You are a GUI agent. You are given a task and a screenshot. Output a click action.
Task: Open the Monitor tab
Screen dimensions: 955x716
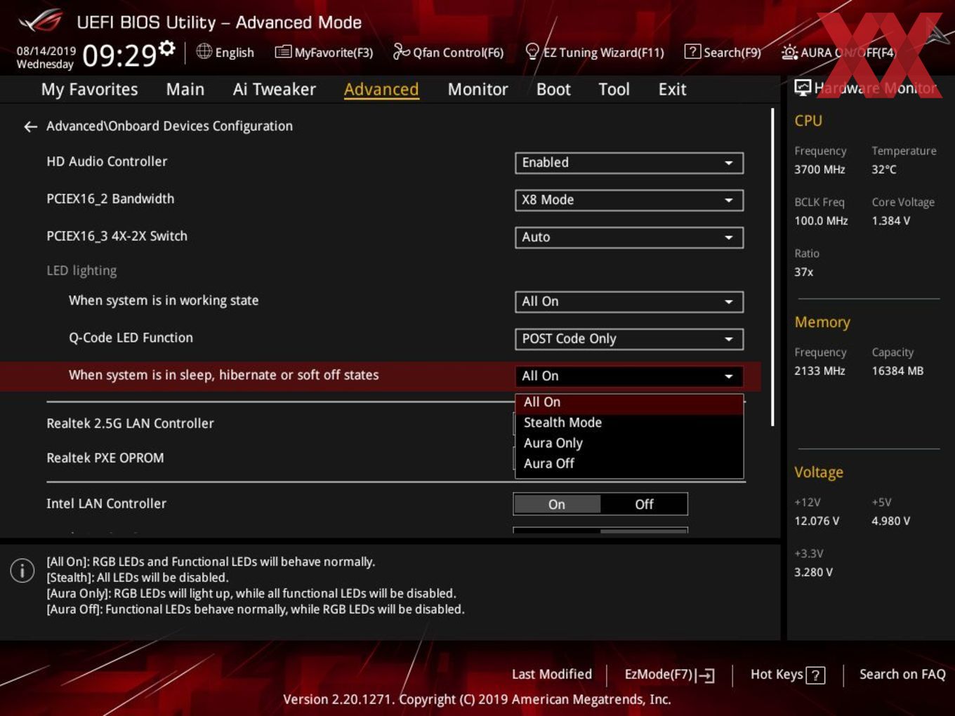[477, 89]
